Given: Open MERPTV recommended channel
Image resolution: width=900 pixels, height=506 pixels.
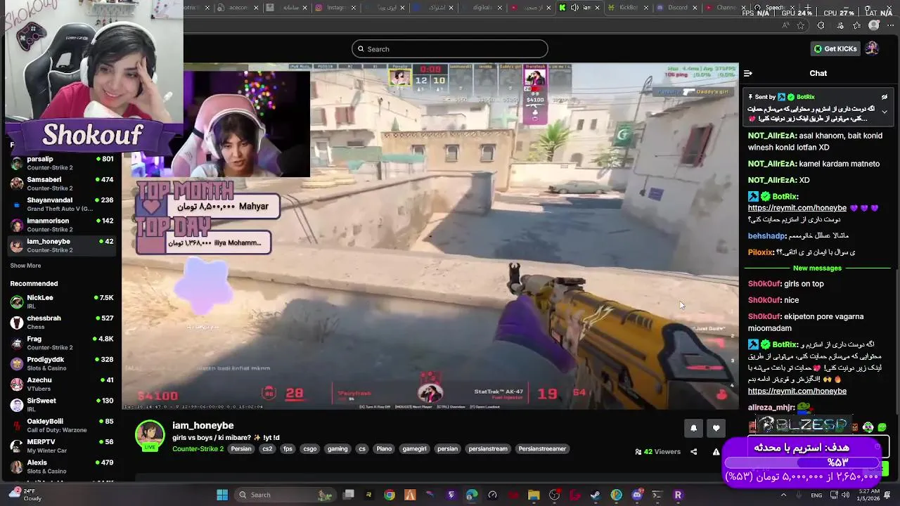Looking at the screenshot, I should [x=62, y=446].
